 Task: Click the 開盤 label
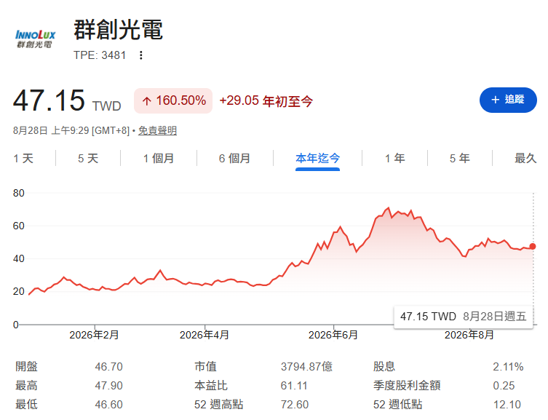[x=26, y=367]
